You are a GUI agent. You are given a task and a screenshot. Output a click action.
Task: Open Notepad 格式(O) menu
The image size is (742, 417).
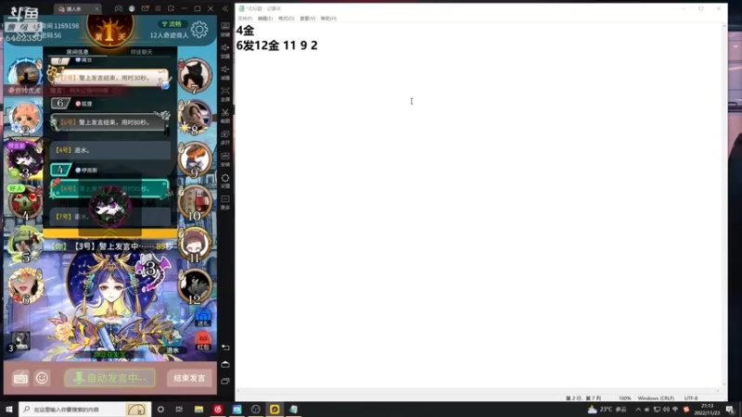click(x=287, y=19)
